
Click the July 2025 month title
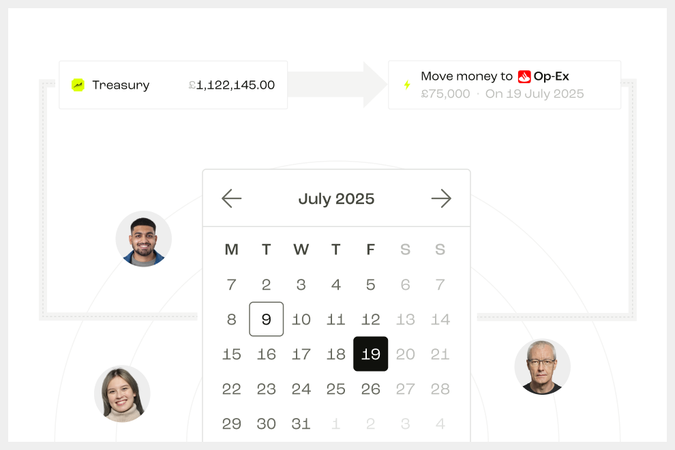(336, 199)
